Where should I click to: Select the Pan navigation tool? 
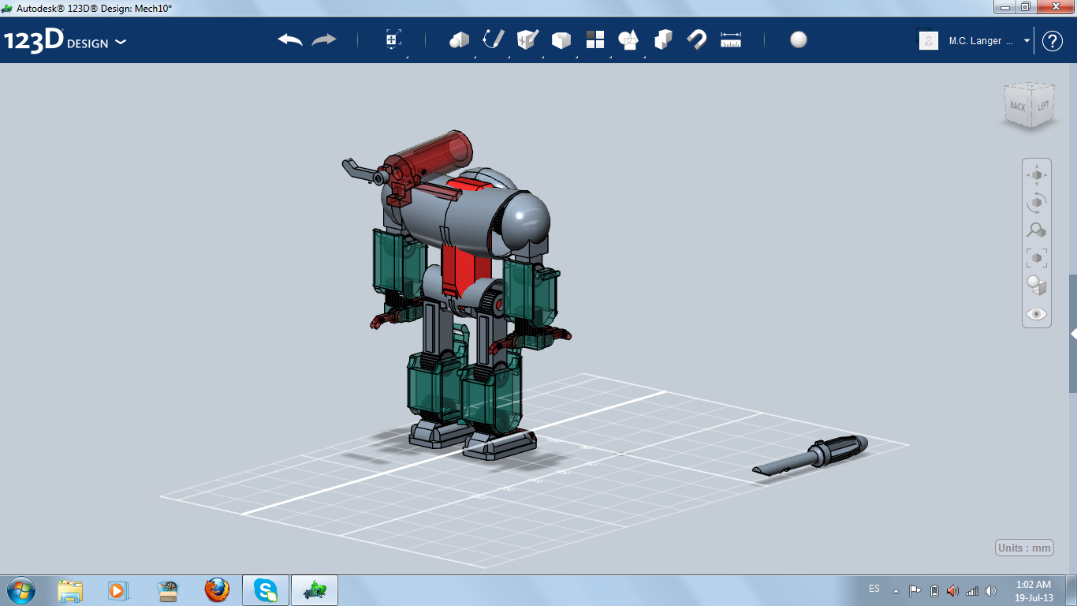1037,174
